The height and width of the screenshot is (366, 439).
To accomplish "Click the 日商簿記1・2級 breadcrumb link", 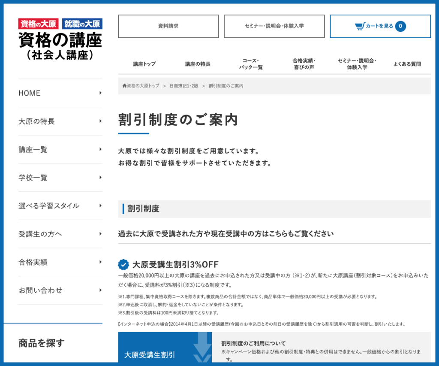I will [x=183, y=86].
